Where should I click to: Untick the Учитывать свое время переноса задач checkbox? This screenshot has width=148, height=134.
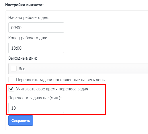11,89
